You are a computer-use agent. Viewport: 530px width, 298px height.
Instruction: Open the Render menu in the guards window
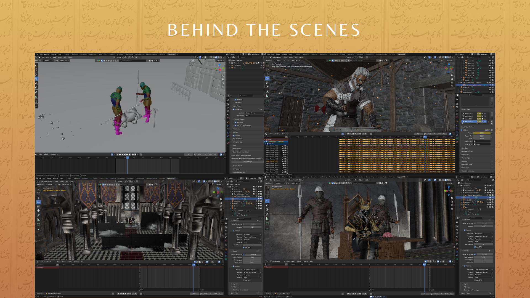pyautogui.click(x=47, y=54)
